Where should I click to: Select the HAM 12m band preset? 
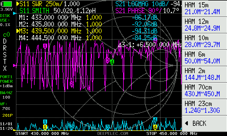(204, 25)
